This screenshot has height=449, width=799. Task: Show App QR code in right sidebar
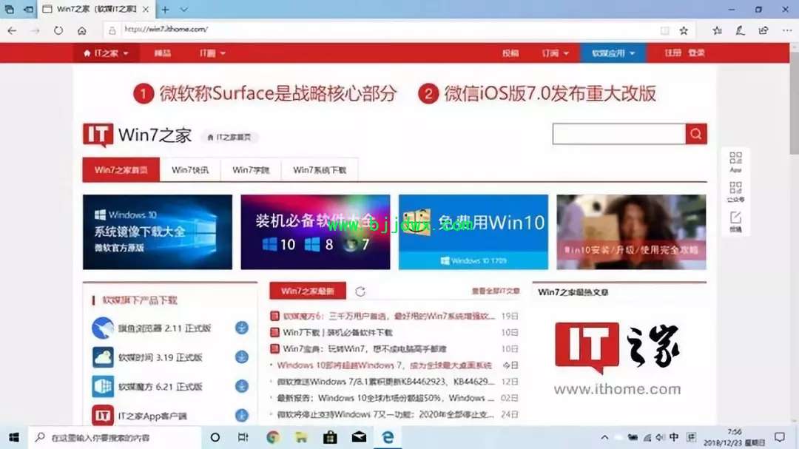[x=735, y=162]
